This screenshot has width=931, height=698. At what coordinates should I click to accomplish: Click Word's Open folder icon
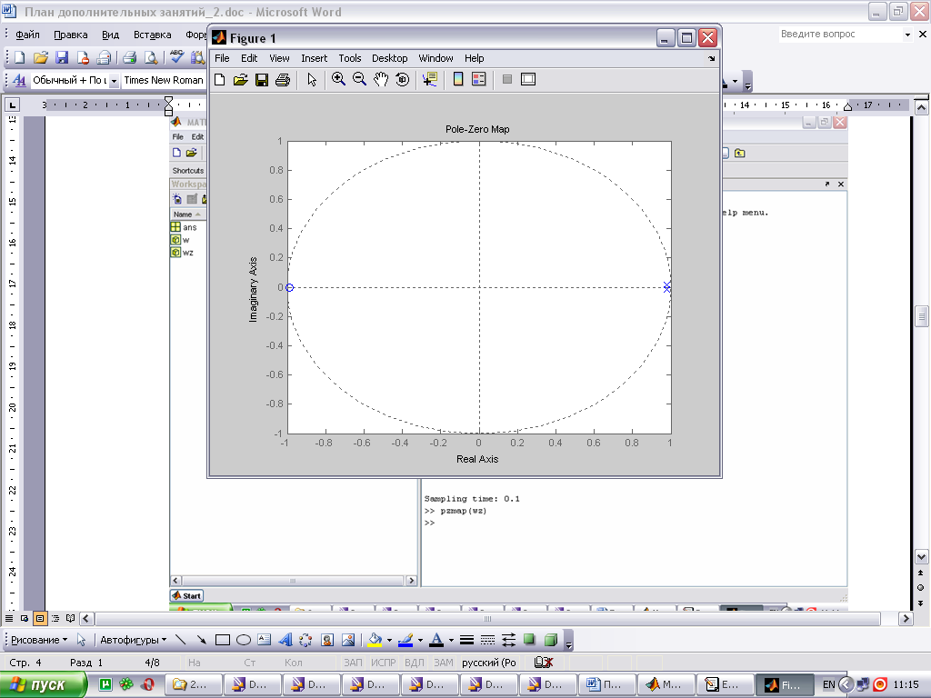click(40, 57)
